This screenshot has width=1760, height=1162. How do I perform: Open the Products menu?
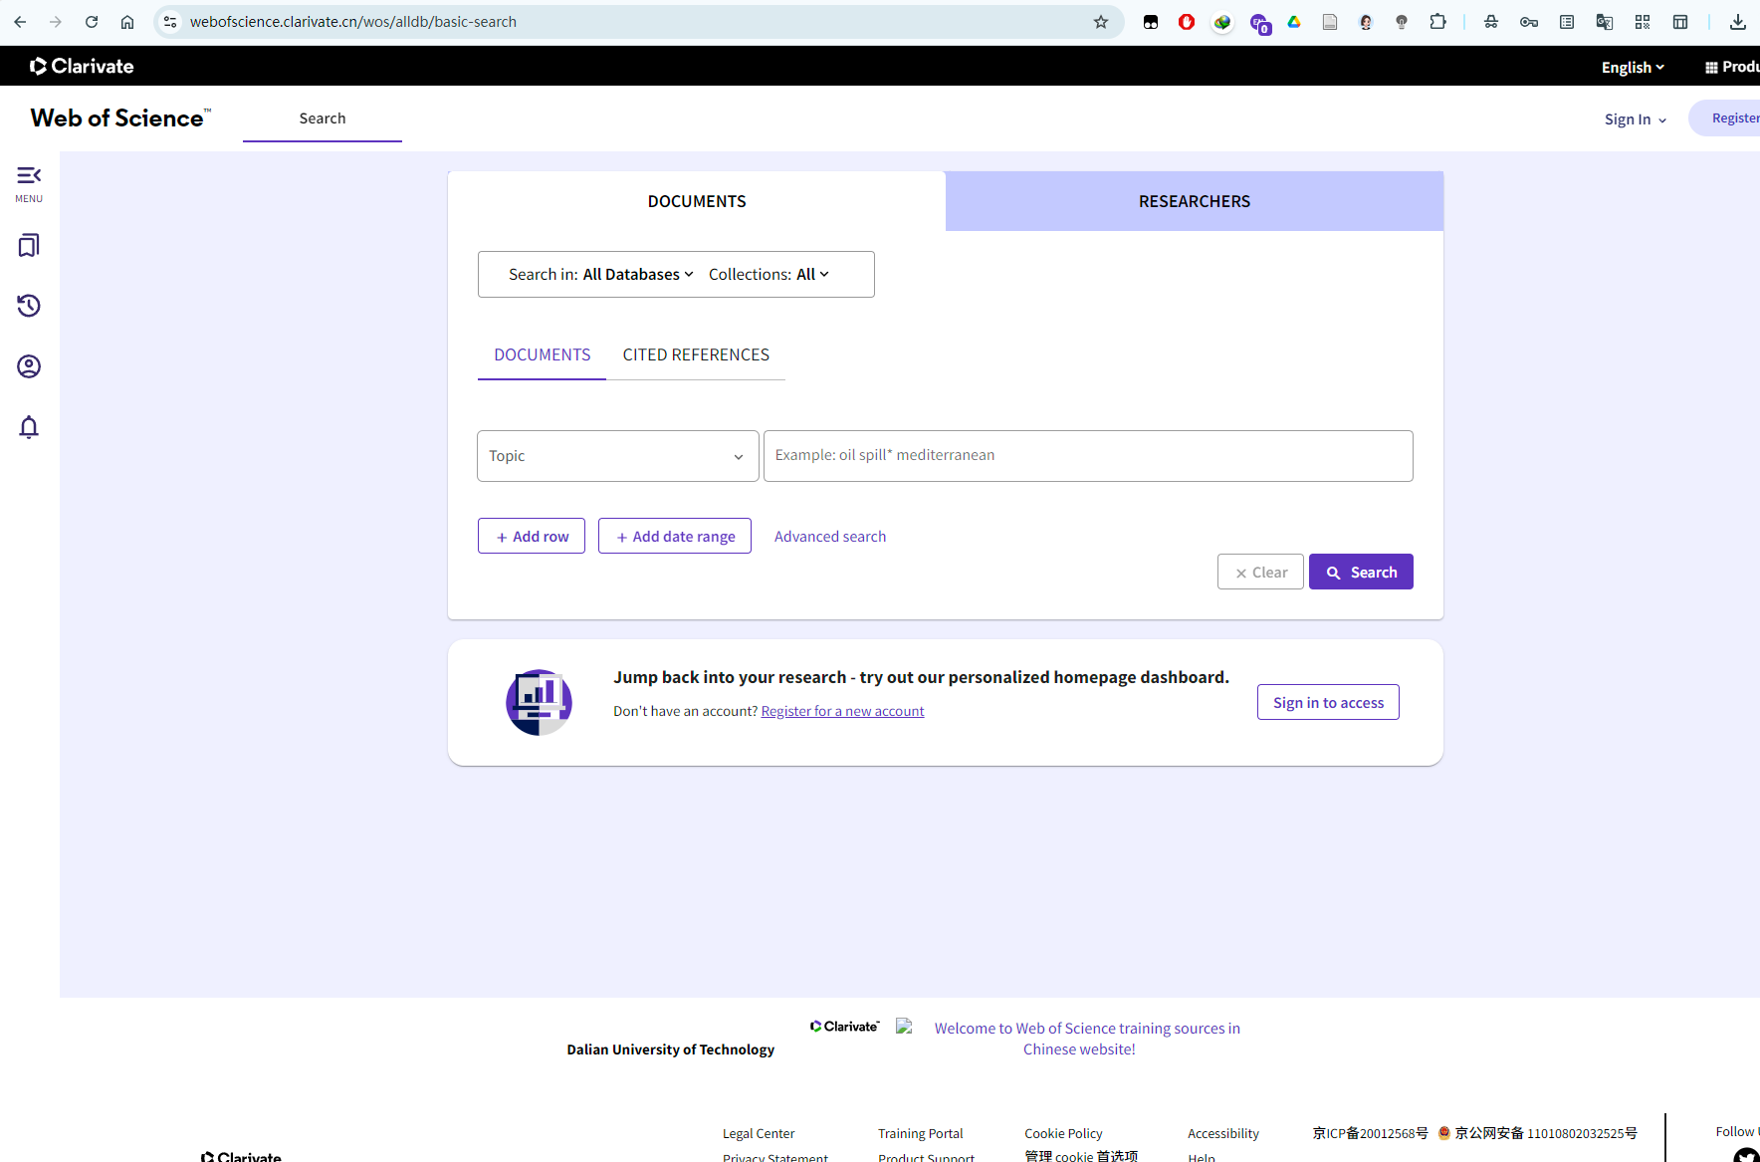click(1732, 67)
